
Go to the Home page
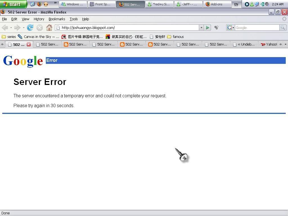click(x=49, y=28)
